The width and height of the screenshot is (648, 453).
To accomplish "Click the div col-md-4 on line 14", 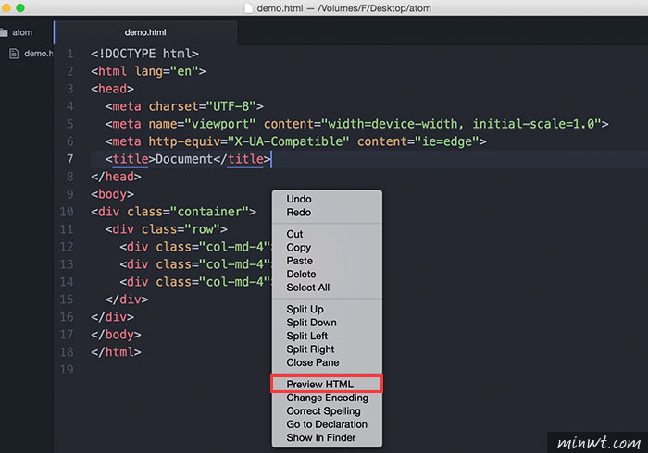I will pos(195,282).
